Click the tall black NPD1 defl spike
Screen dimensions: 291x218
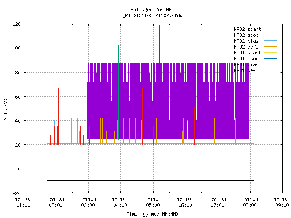pos(179,131)
